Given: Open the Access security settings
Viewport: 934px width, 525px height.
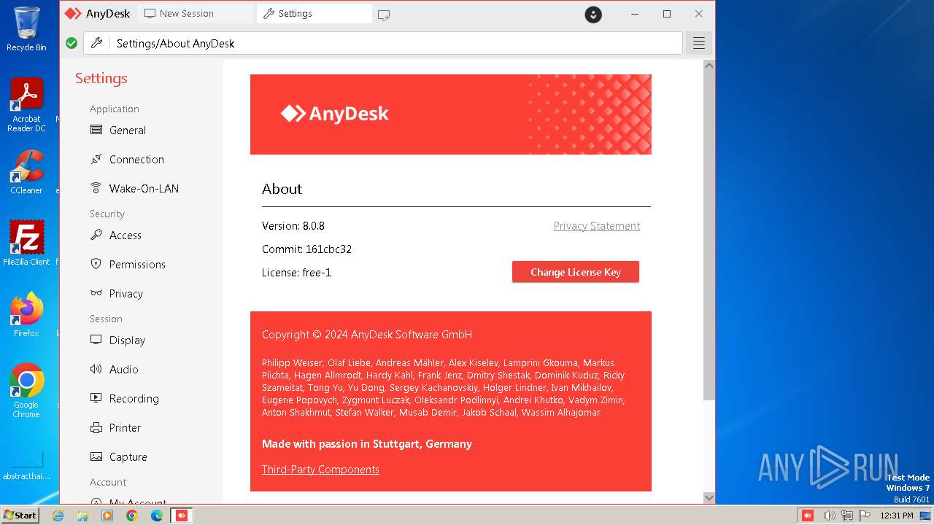Looking at the screenshot, I should pyautogui.click(x=115, y=236).
